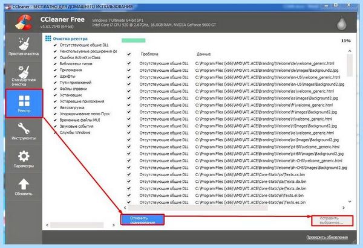Click the scan progress bar
Viewport: 363px width, 248px height.
(x=133, y=40)
